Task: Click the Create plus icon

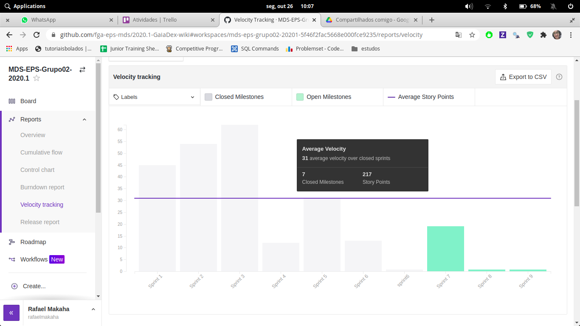Action: pos(14,286)
